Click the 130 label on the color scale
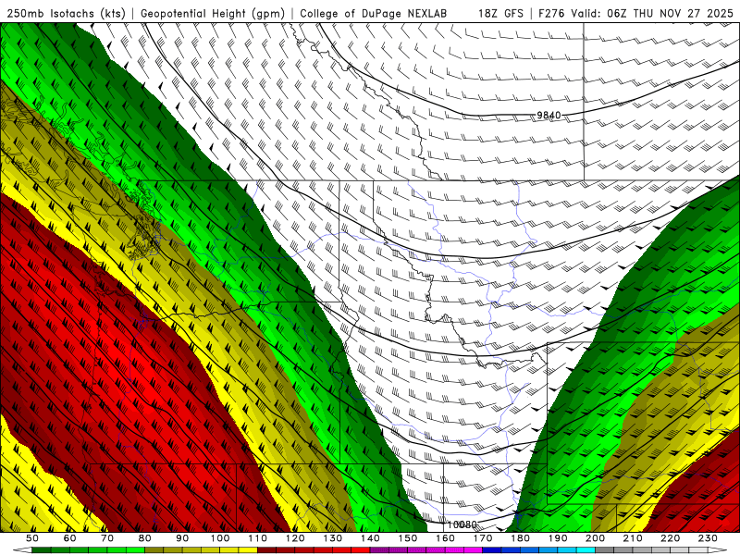Screen dimensions: 740x555 333,538
